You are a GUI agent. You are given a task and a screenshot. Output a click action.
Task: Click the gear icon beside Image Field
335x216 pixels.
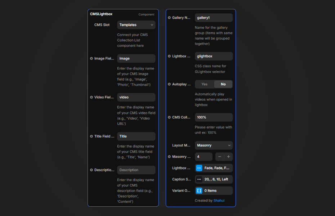(x=91, y=58)
